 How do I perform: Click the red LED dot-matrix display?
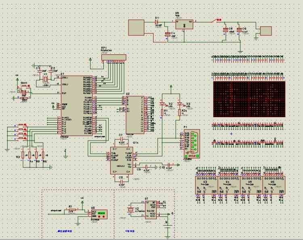(x=249, y=99)
